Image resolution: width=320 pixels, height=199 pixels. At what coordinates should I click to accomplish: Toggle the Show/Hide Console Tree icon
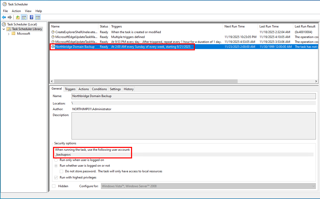point(24,17)
